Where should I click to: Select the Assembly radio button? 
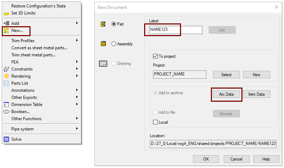114,44
